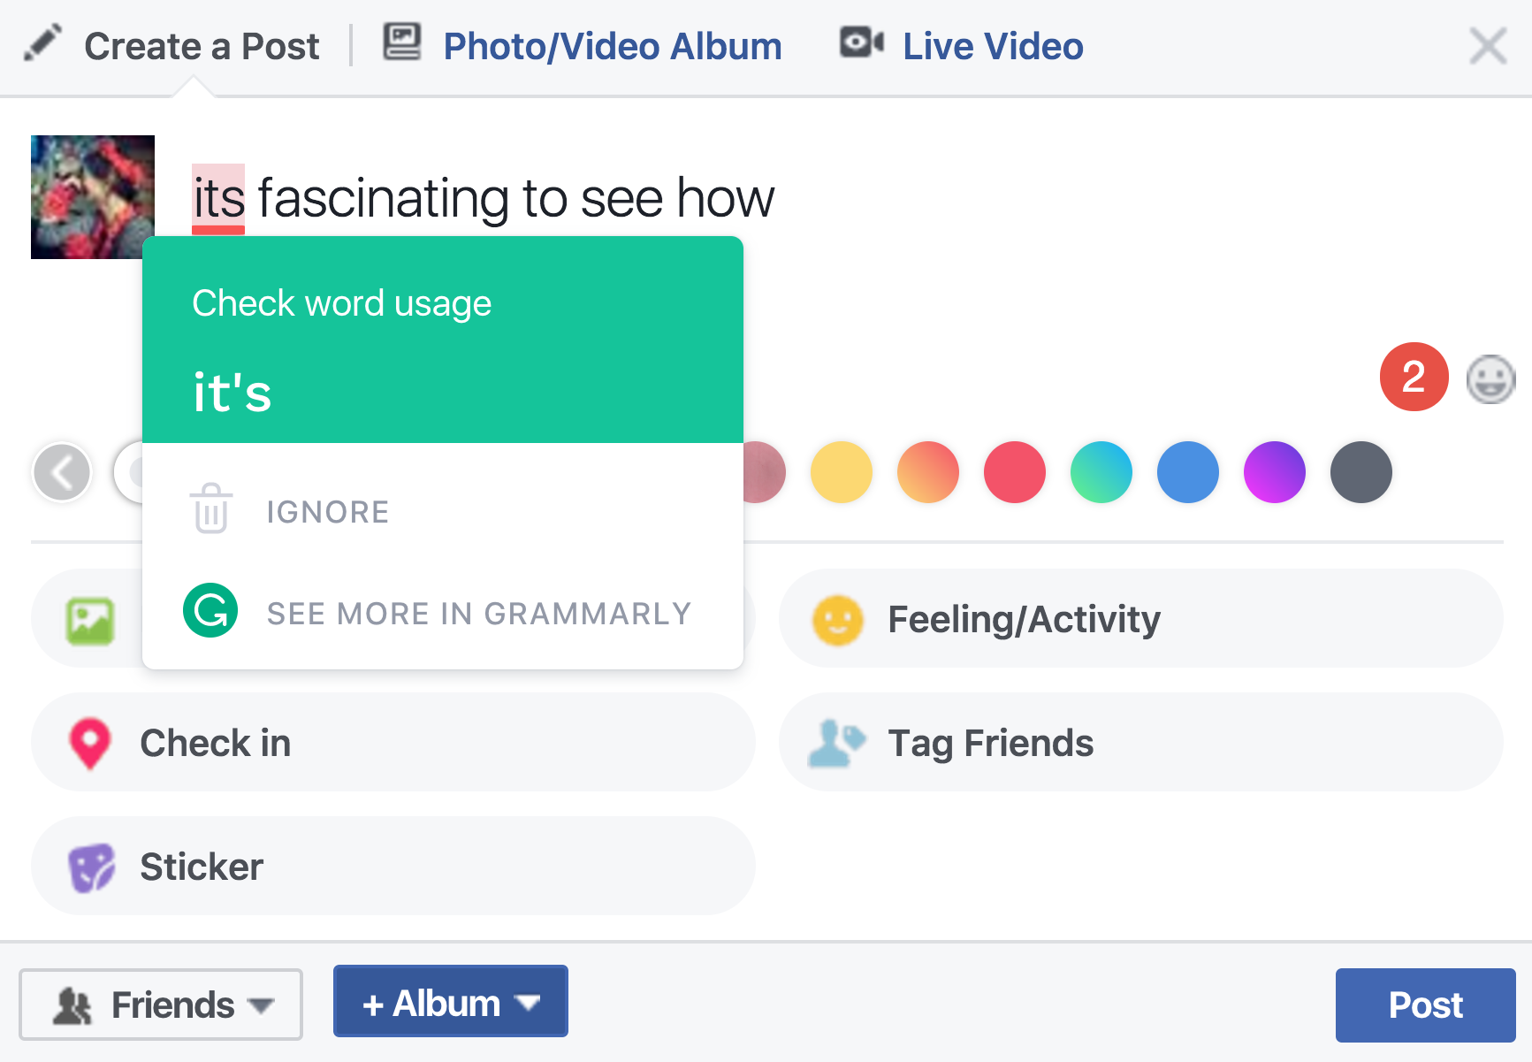Select the purple gradient background swatch

click(1274, 472)
